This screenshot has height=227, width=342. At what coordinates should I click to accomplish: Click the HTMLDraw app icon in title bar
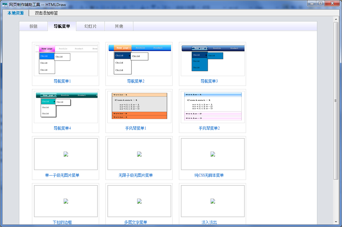[x=5, y=3]
